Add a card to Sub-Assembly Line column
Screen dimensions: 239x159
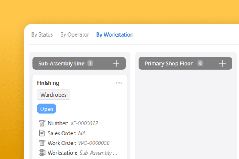click(x=116, y=63)
